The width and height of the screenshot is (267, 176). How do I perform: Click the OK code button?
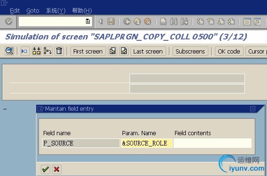229,51
